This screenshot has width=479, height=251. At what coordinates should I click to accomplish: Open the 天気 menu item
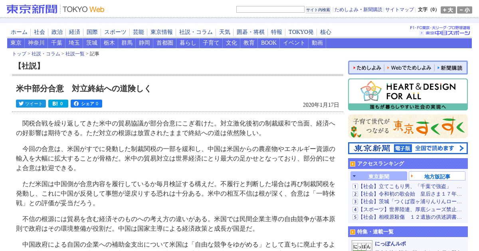(x=225, y=32)
